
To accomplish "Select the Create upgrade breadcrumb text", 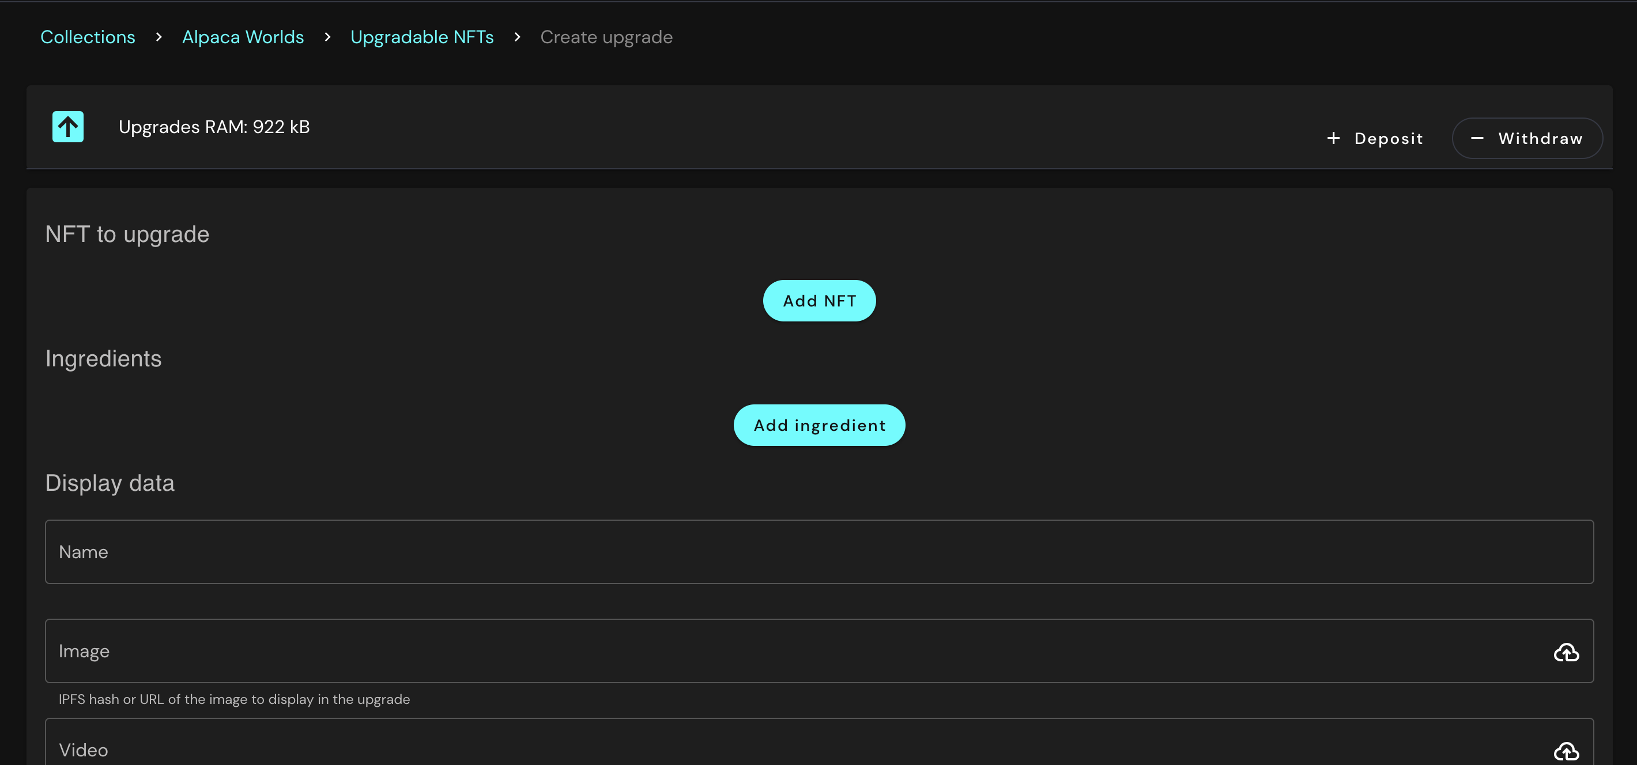I will [606, 37].
